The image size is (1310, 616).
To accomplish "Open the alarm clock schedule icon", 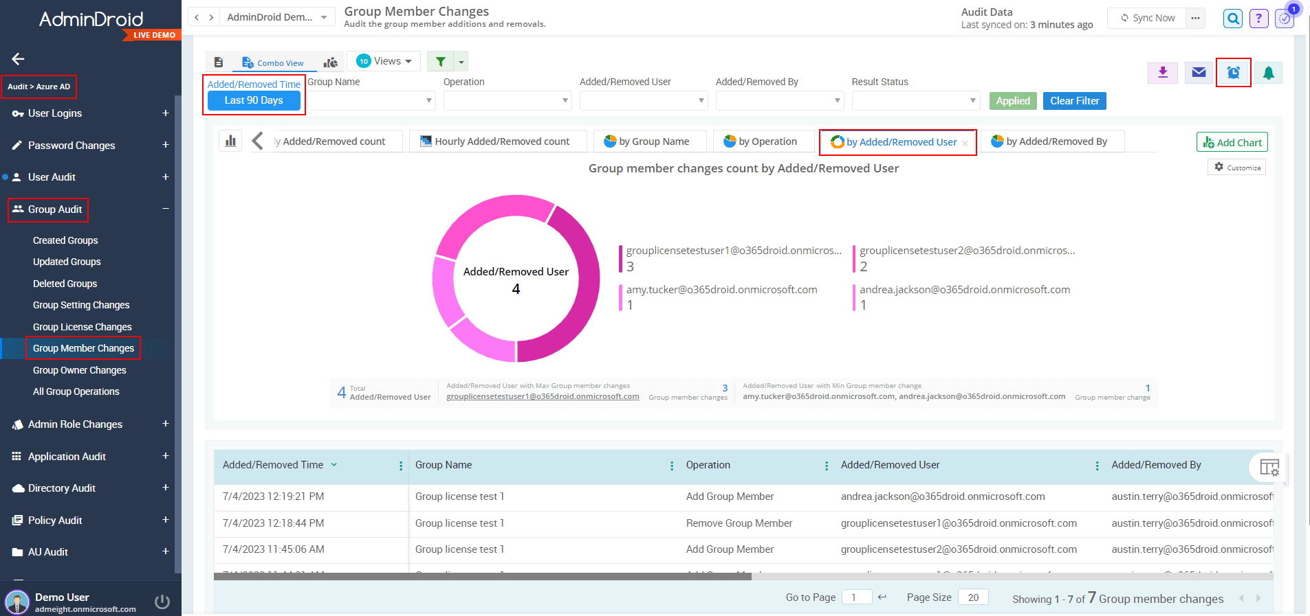I will coord(1234,73).
